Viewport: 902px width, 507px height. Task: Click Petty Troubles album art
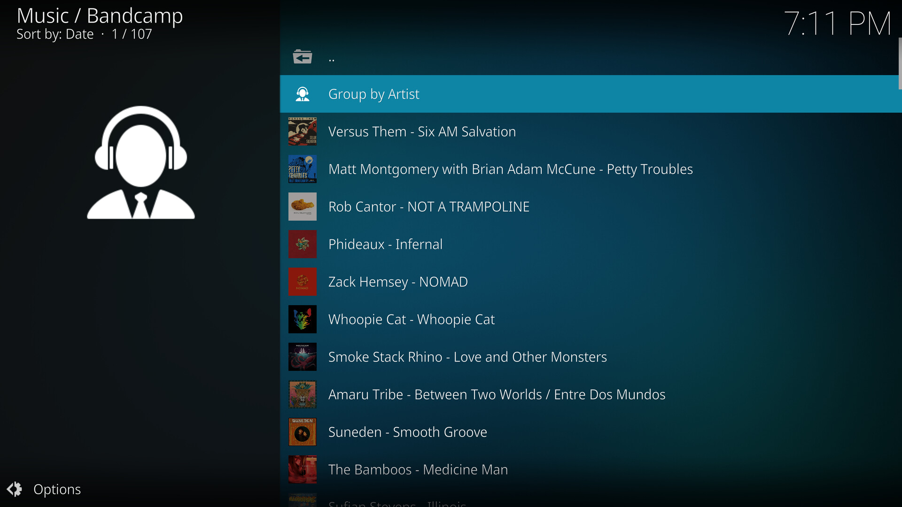pyautogui.click(x=302, y=169)
